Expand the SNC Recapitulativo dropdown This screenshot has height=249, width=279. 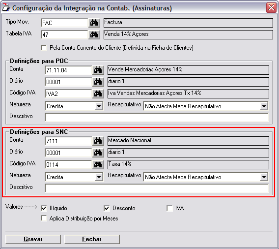click(x=264, y=177)
